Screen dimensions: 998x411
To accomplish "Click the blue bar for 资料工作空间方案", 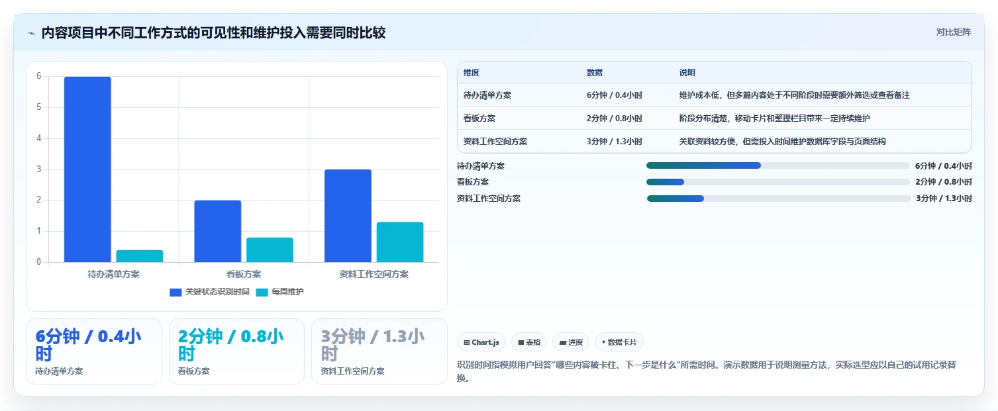I will (x=348, y=216).
